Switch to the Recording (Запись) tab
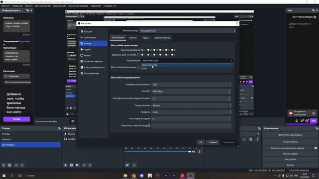The image size is (319, 179). point(133,38)
